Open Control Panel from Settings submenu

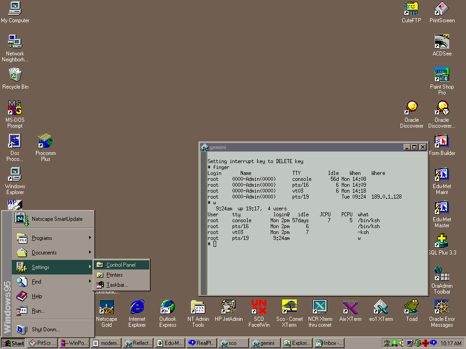coord(121,265)
